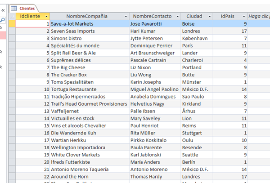Click the 'Miguel Angel Paolino' cell

(155, 89)
